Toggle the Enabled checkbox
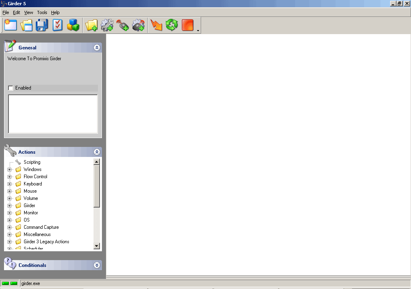The image size is (411, 289). coord(11,88)
